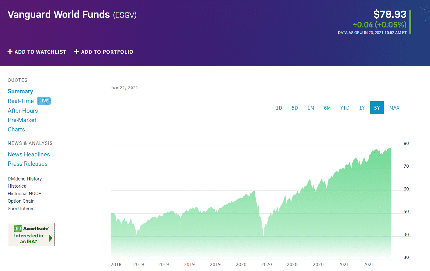This screenshot has height=271, width=430.
Task: Open Historical NOCP link
Action: click(24, 194)
